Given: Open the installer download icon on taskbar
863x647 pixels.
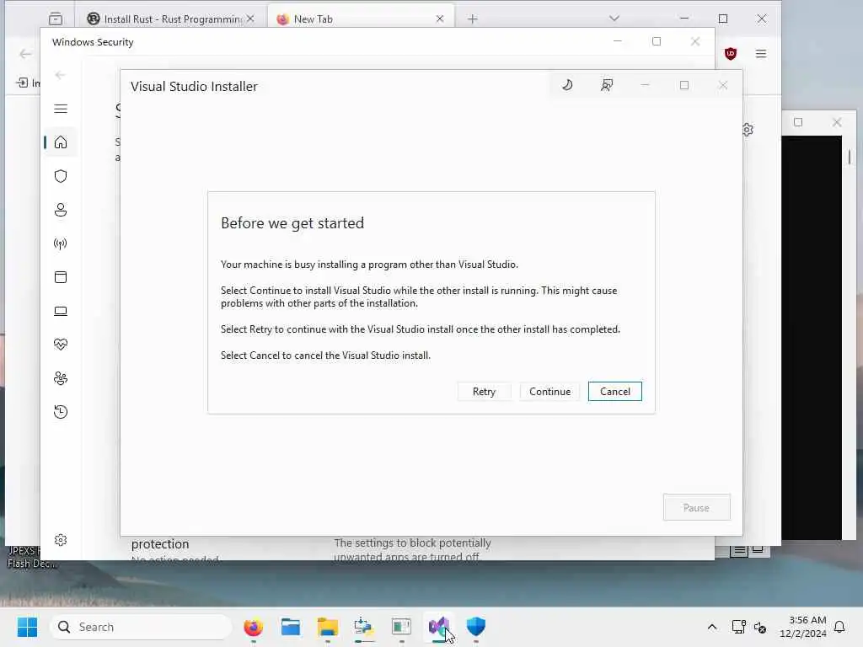Looking at the screenshot, I should (364, 627).
